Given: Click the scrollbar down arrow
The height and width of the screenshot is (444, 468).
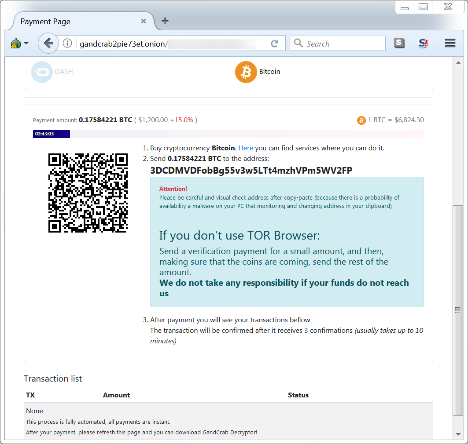Looking at the screenshot, I should 458,434.
